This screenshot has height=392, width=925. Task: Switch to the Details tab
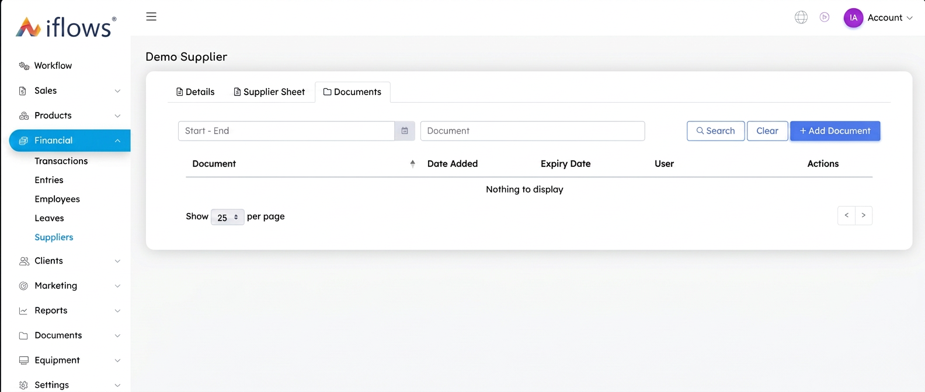(196, 92)
